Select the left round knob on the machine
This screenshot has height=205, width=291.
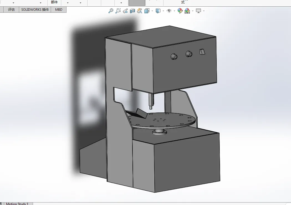click(174, 56)
